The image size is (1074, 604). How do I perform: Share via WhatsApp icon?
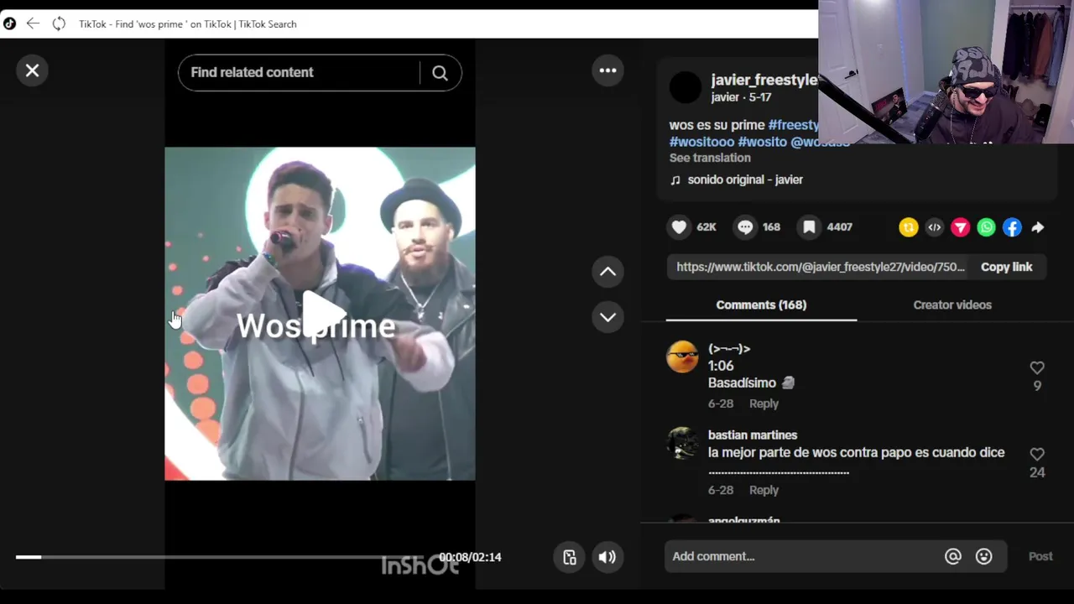tap(986, 227)
